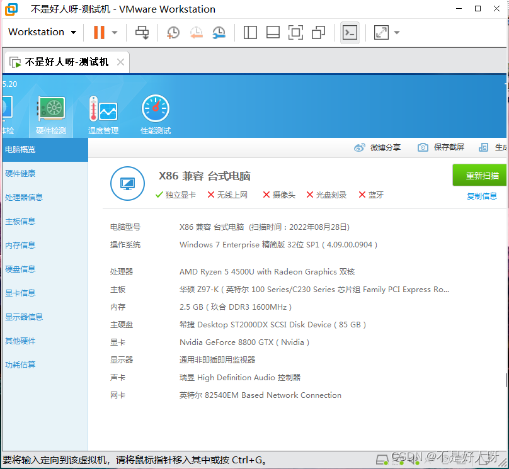Take a snapshot of this virtual machine

(173, 33)
